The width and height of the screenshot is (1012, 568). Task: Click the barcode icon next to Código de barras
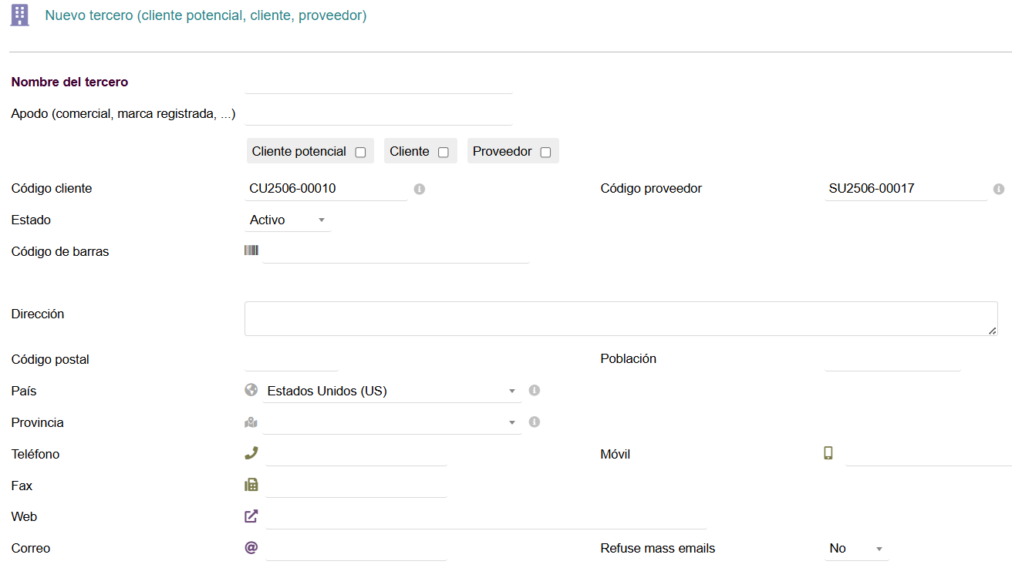tap(251, 250)
